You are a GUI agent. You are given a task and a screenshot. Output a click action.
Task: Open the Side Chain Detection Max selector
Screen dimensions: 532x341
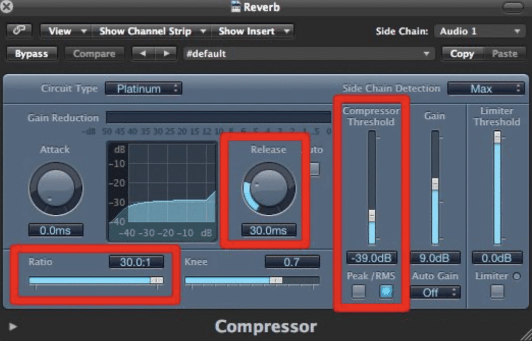[486, 89]
